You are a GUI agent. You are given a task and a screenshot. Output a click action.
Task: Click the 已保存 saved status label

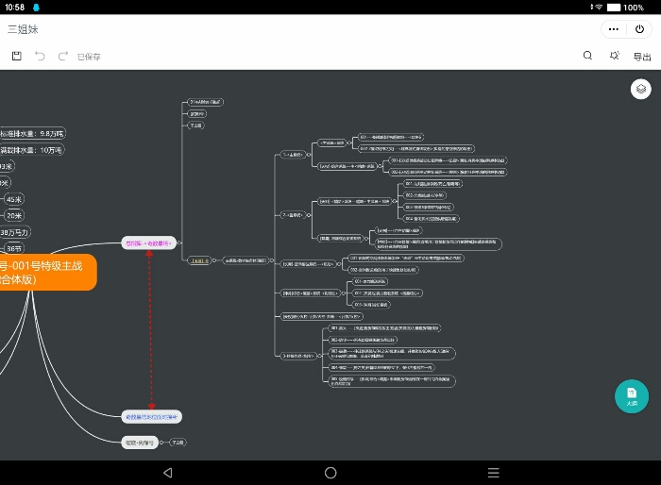90,57
